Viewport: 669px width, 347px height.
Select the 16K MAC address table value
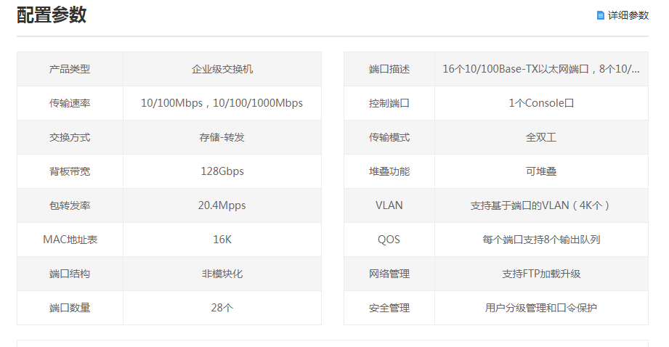(222, 240)
